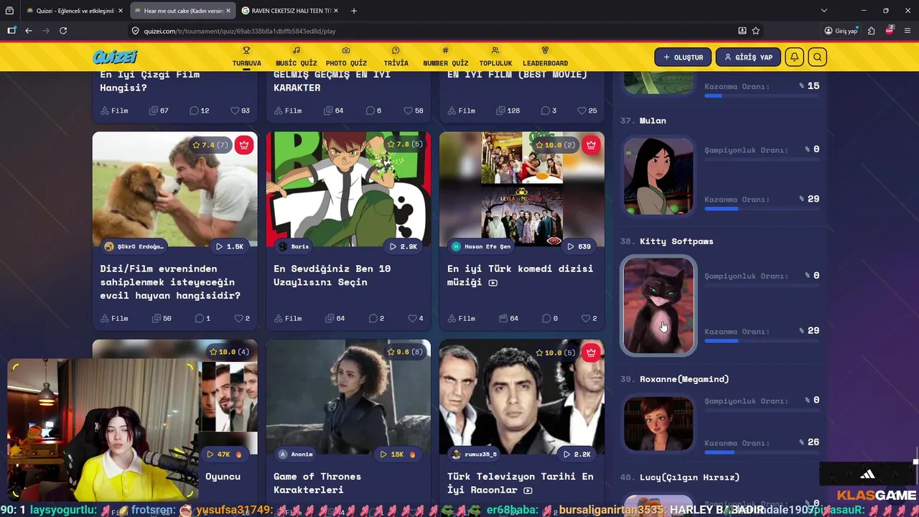The width and height of the screenshot is (919, 517).
Task: Click the '40. Lucy(Çılgın Hırsız)' heading
Action: (680, 477)
